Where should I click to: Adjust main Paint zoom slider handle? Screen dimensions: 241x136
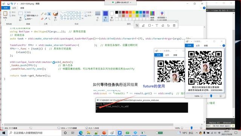[192, 128]
